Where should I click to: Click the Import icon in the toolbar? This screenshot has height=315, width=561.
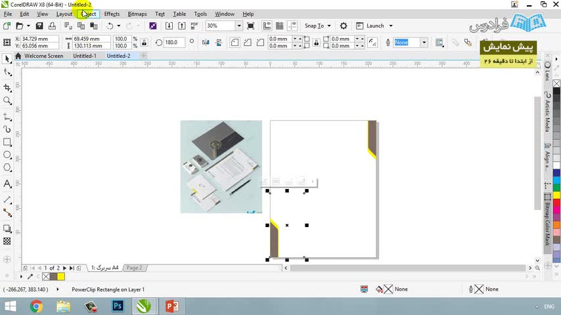[x=169, y=26]
